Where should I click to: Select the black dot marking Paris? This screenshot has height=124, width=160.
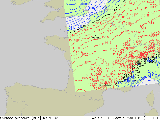(x=95, y=35)
